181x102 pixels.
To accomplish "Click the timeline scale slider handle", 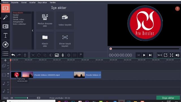I will 27,98.
